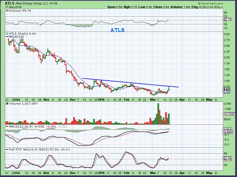This screenshot has height=177, width=237.
Task: Click the Volume 1,017,087 legend text
Action: click(x=23, y=104)
